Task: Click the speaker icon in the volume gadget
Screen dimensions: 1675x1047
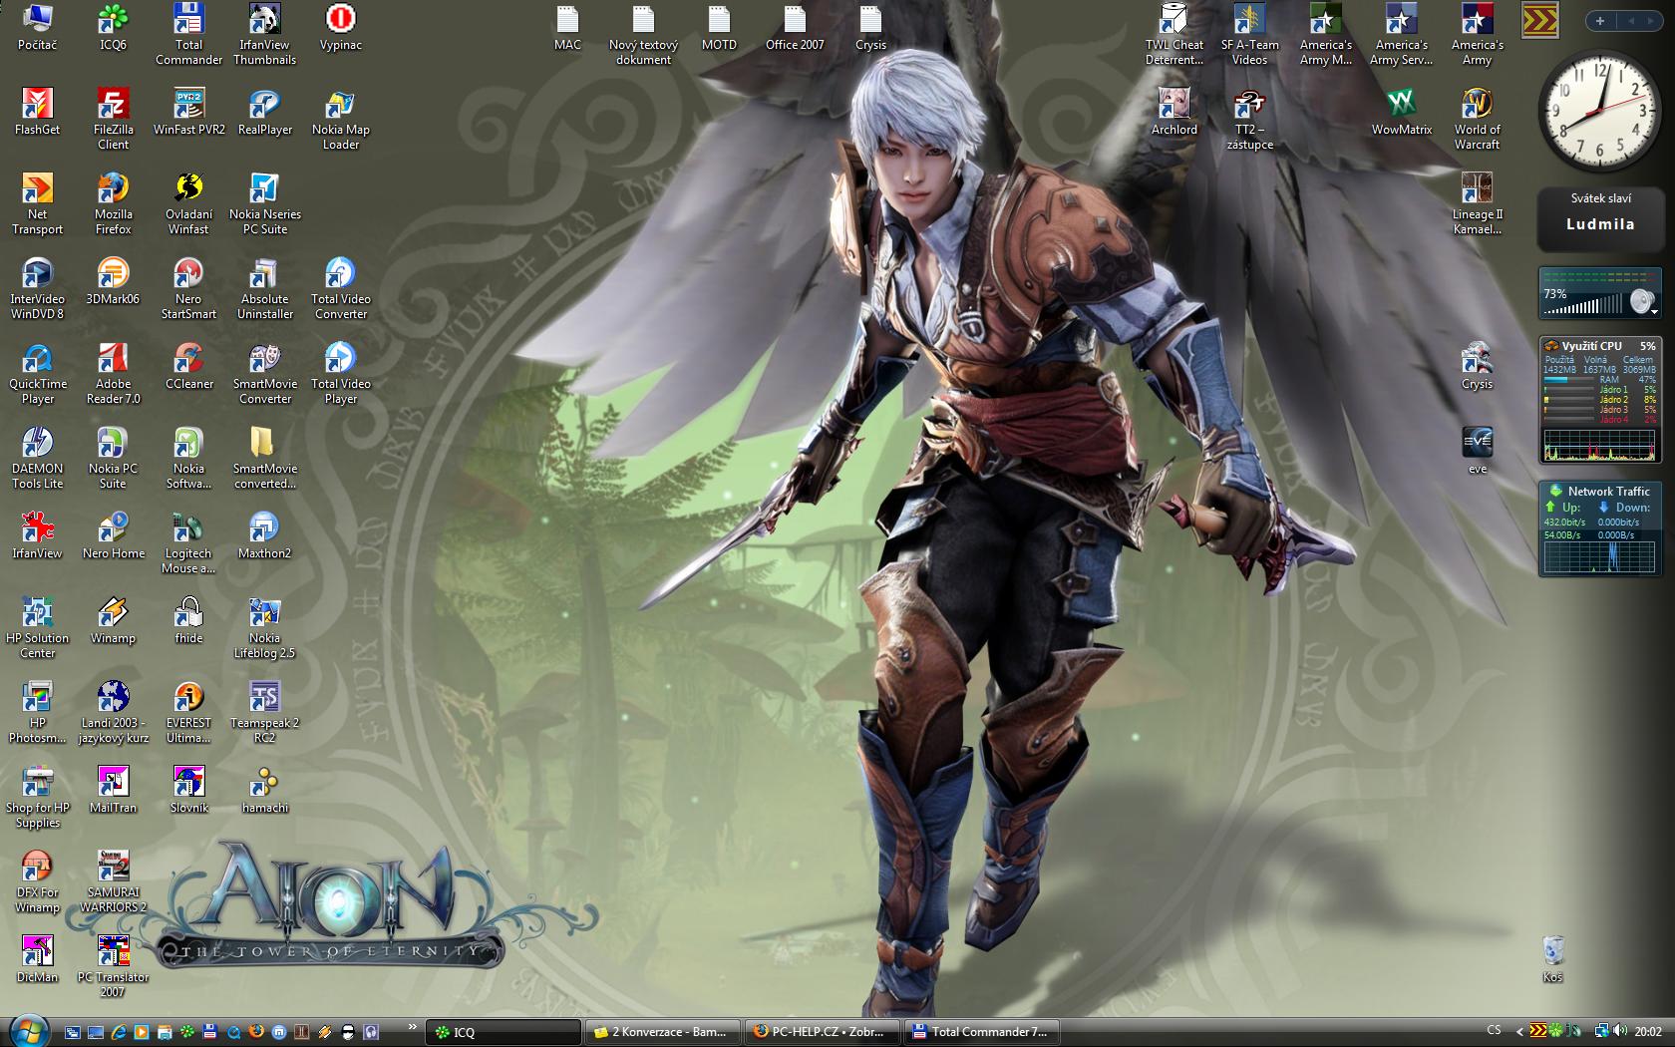Action: (x=1640, y=301)
